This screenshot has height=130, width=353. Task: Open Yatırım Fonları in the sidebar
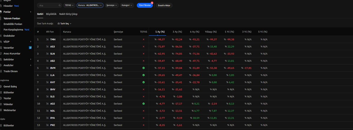[x=12, y=19]
